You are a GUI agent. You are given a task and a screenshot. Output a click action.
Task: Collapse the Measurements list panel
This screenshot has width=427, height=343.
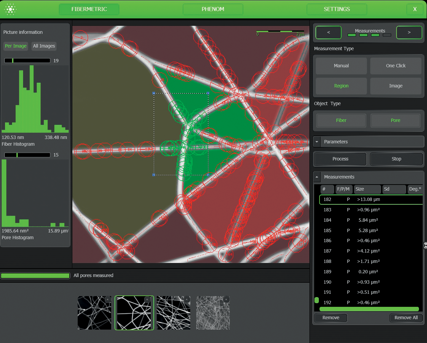[317, 177]
